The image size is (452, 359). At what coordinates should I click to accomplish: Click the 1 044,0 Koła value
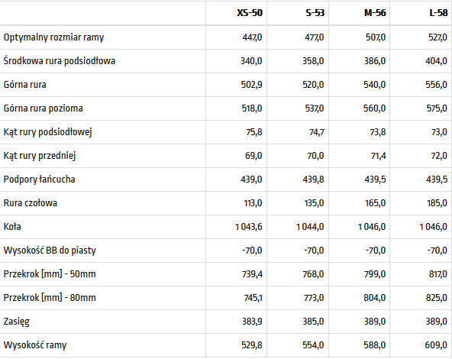pyautogui.click(x=310, y=227)
